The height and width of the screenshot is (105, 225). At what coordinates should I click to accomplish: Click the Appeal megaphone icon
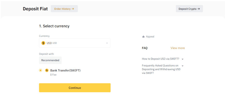coord(143,37)
